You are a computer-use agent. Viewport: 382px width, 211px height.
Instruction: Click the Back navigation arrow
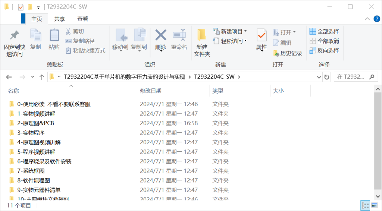(9, 77)
